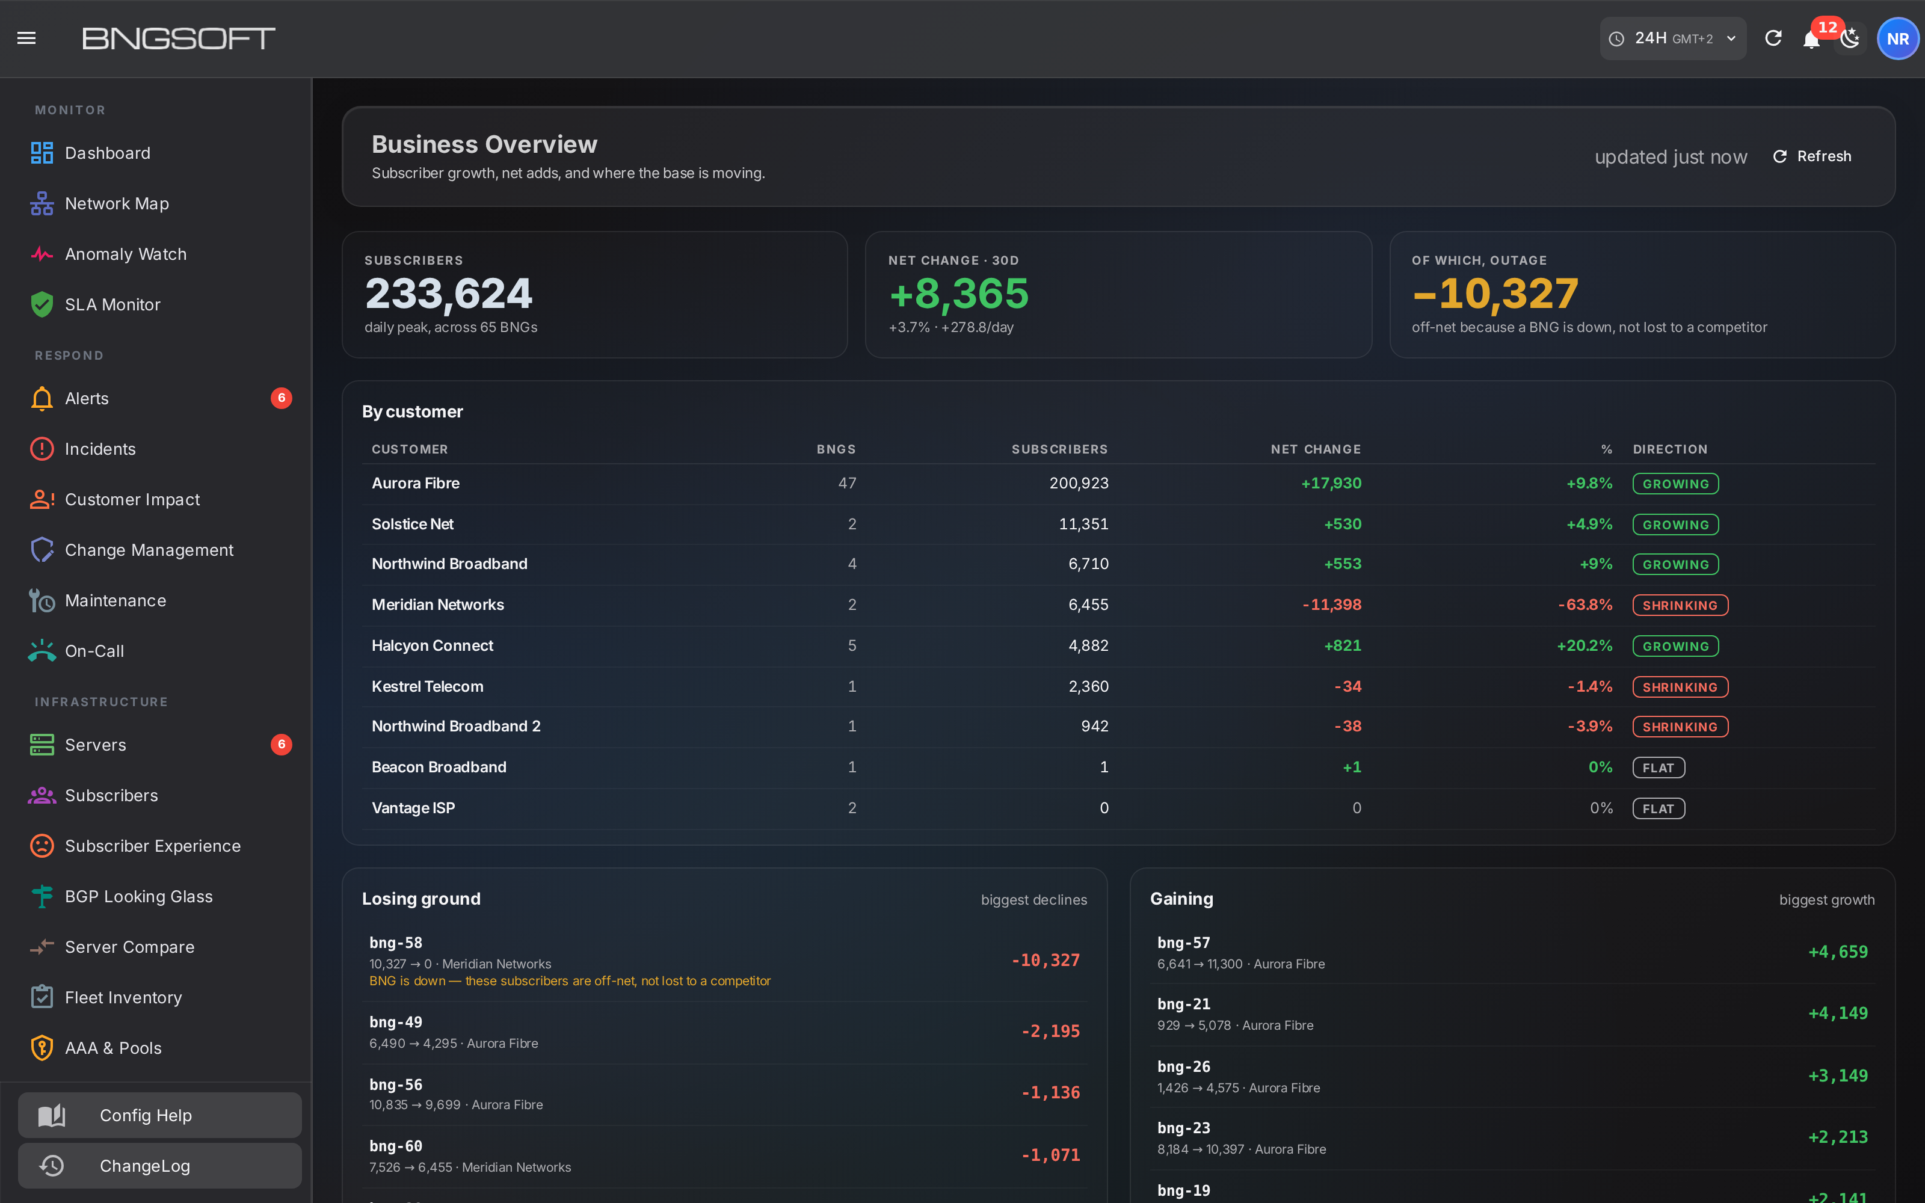The image size is (1925, 1203).
Task: Open notifications bell with 12 badge
Action: point(1811,38)
